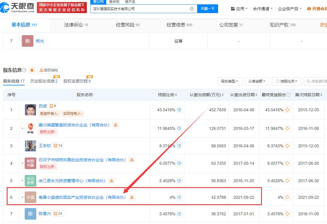
Task: Expand the row for 余江县永元投资管理中心
Action: pos(22,181)
